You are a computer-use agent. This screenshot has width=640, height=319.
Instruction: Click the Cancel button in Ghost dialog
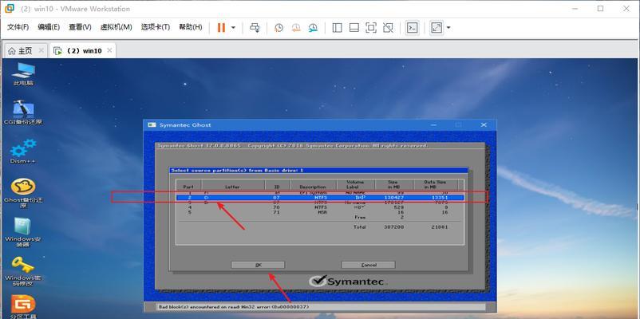369,265
